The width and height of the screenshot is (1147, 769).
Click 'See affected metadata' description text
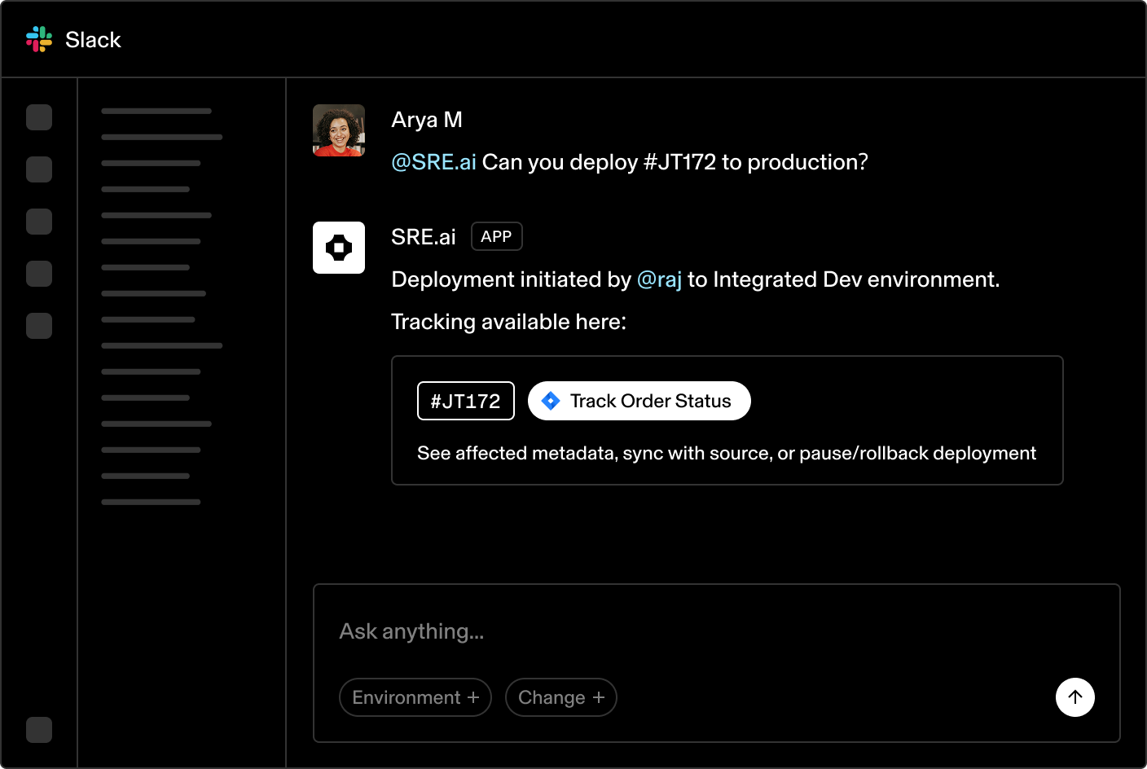click(x=727, y=453)
